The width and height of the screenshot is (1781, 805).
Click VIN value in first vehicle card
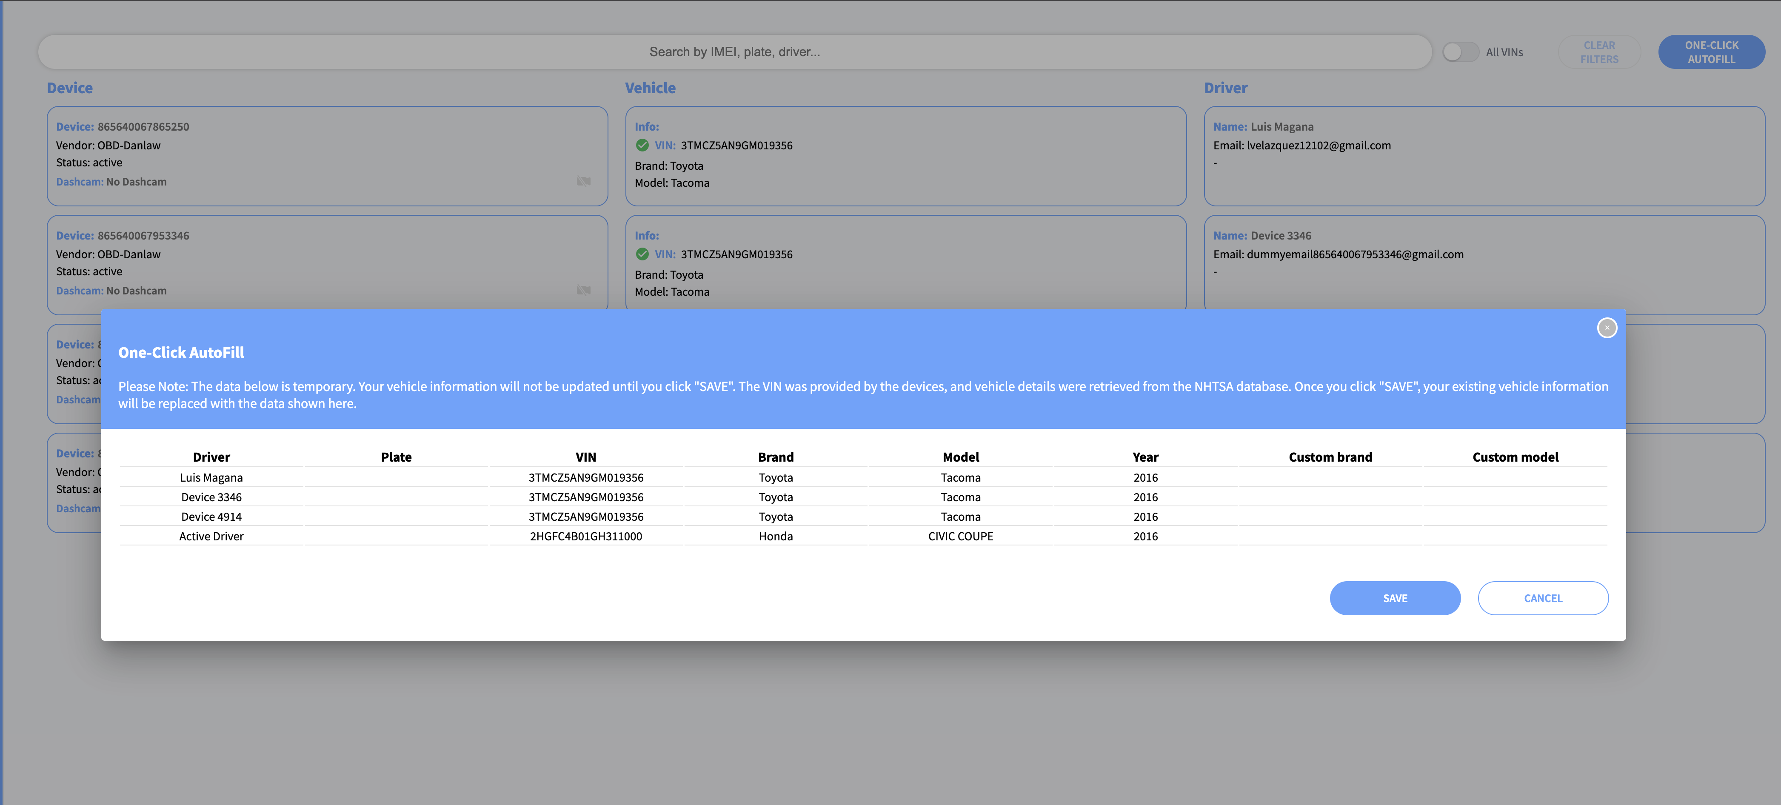point(736,145)
